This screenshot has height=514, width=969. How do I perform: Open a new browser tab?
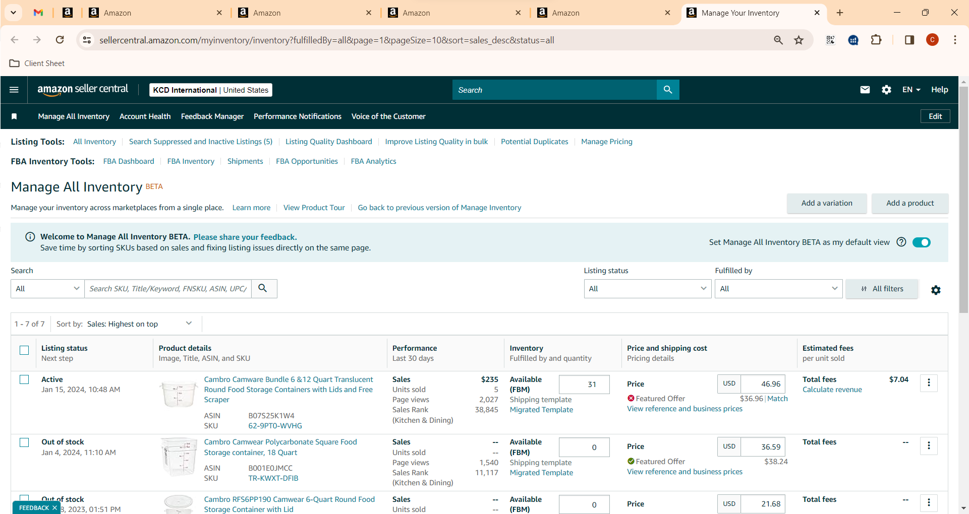pyautogui.click(x=840, y=13)
